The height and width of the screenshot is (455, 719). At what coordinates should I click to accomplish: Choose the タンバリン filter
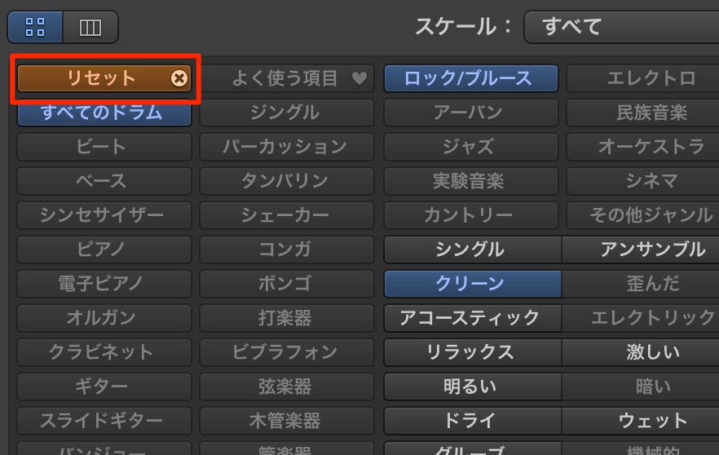tap(287, 181)
